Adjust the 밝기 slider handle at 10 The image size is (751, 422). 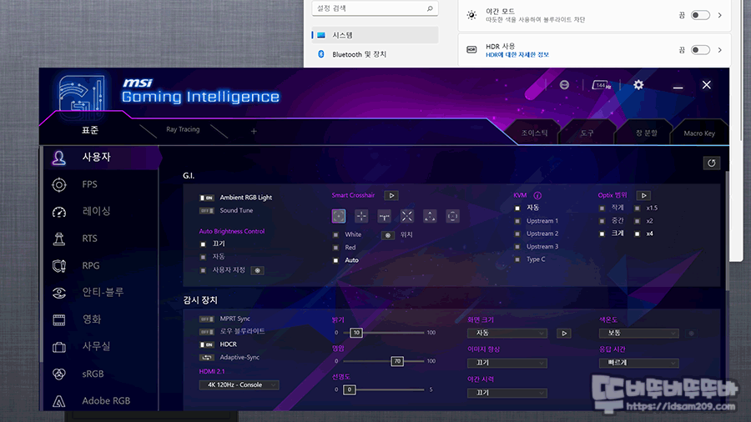click(x=355, y=333)
